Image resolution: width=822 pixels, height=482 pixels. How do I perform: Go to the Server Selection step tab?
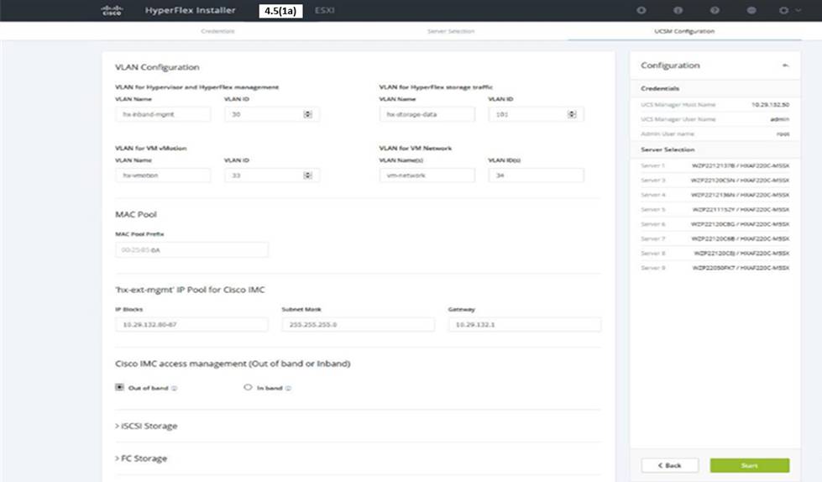[451, 31]
